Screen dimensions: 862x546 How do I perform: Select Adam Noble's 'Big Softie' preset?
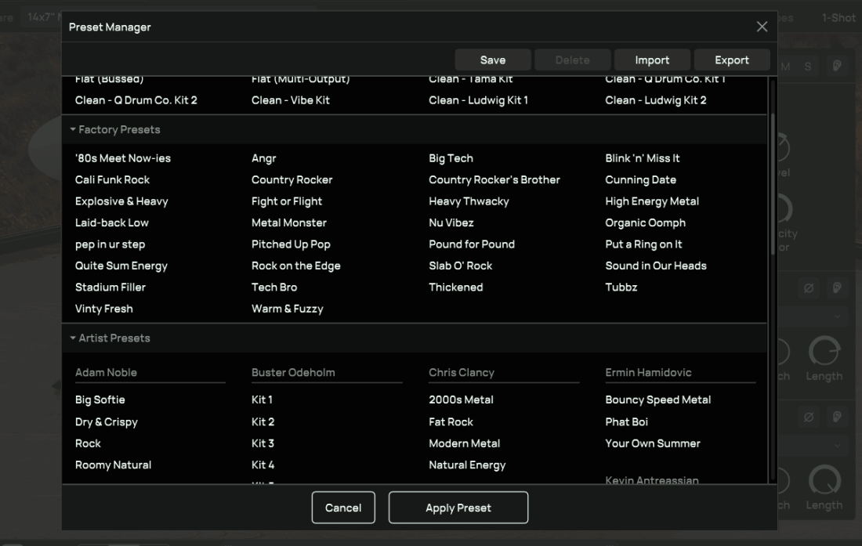point(100,400)
